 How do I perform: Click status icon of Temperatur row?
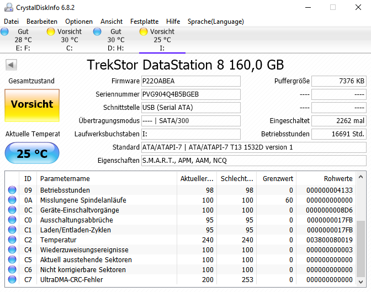coord(12,240)
